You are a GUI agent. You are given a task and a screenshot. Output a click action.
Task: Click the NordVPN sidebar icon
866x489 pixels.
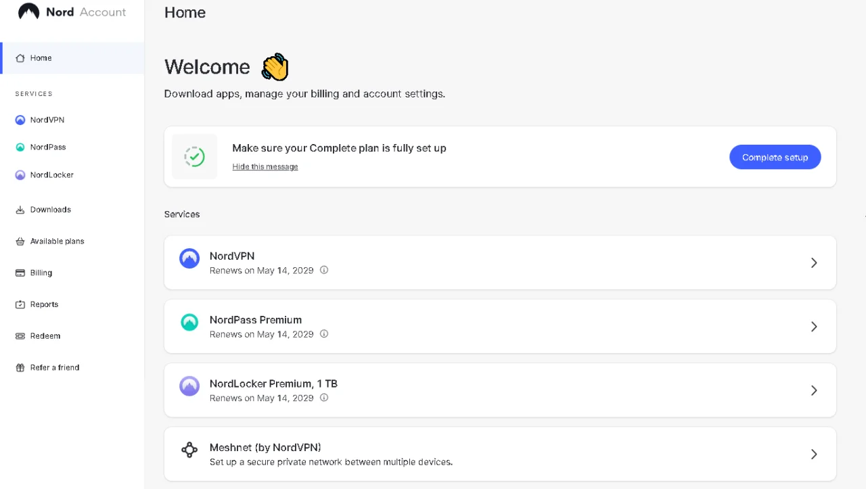(x=20, y=120)
